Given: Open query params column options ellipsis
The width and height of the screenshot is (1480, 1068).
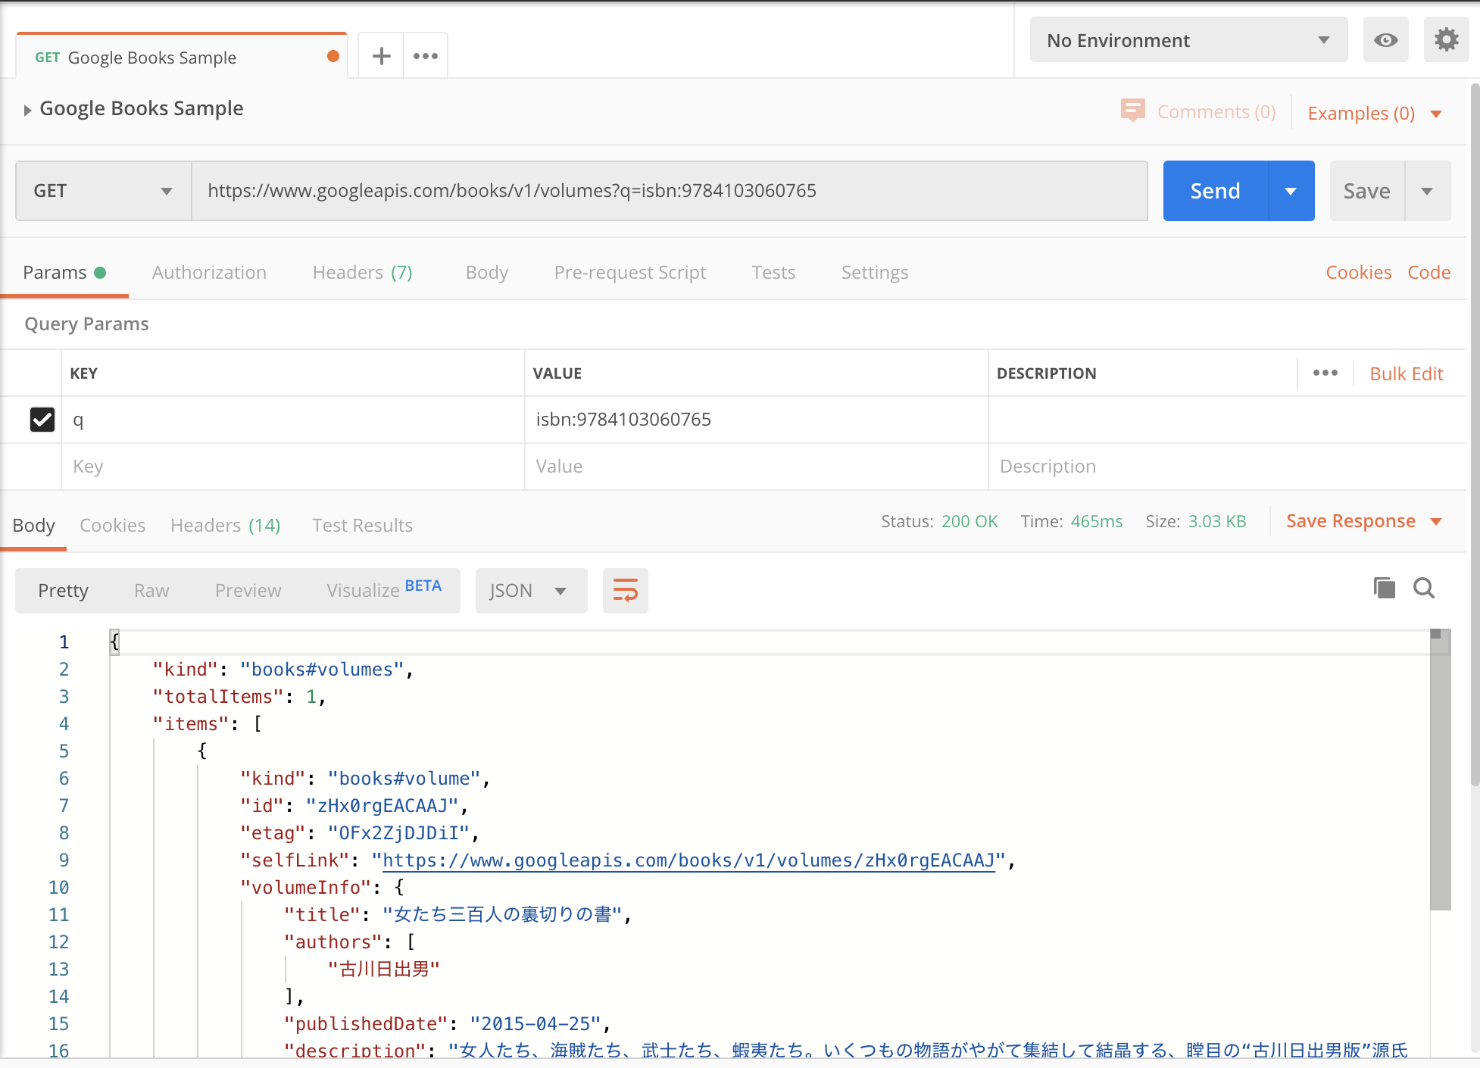Looking at the screenshot, I should point(1325,373).
